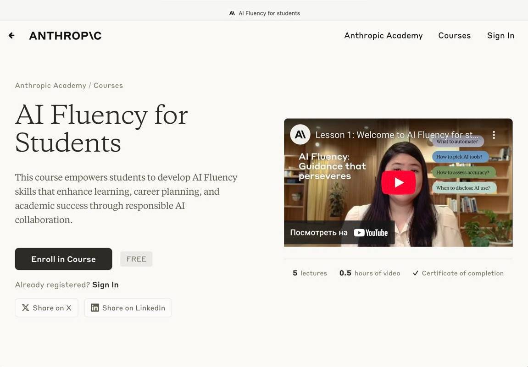Click the AI Fluency for students tab title
This screenshot has width=528, height=367.
click(269, 13)
